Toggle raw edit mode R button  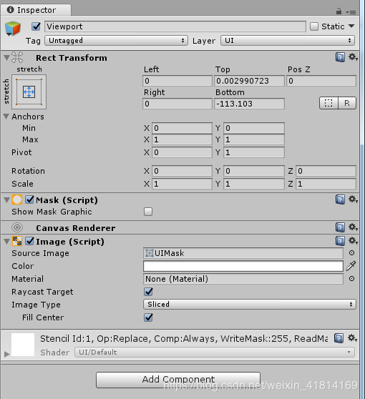[x=347, y=103]
